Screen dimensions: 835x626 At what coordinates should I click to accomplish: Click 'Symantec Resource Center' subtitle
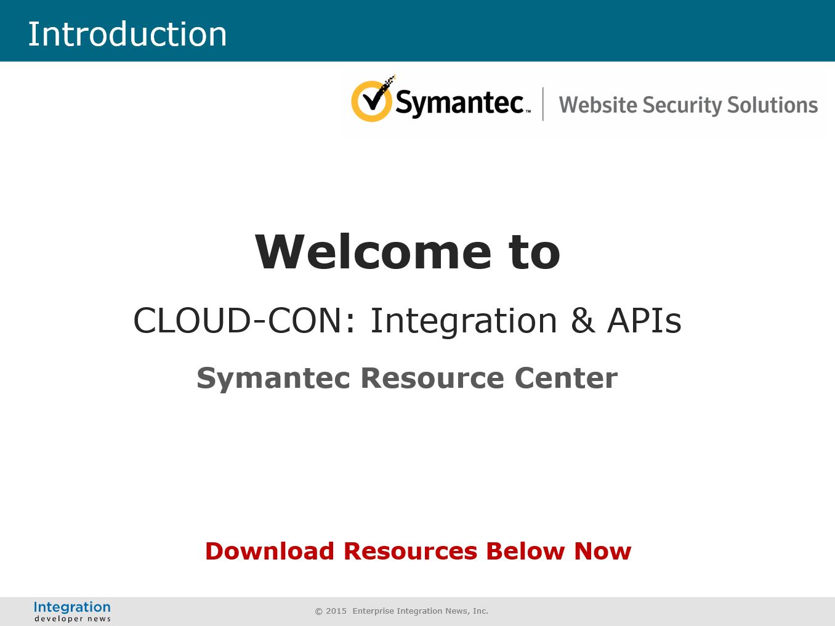407,378
